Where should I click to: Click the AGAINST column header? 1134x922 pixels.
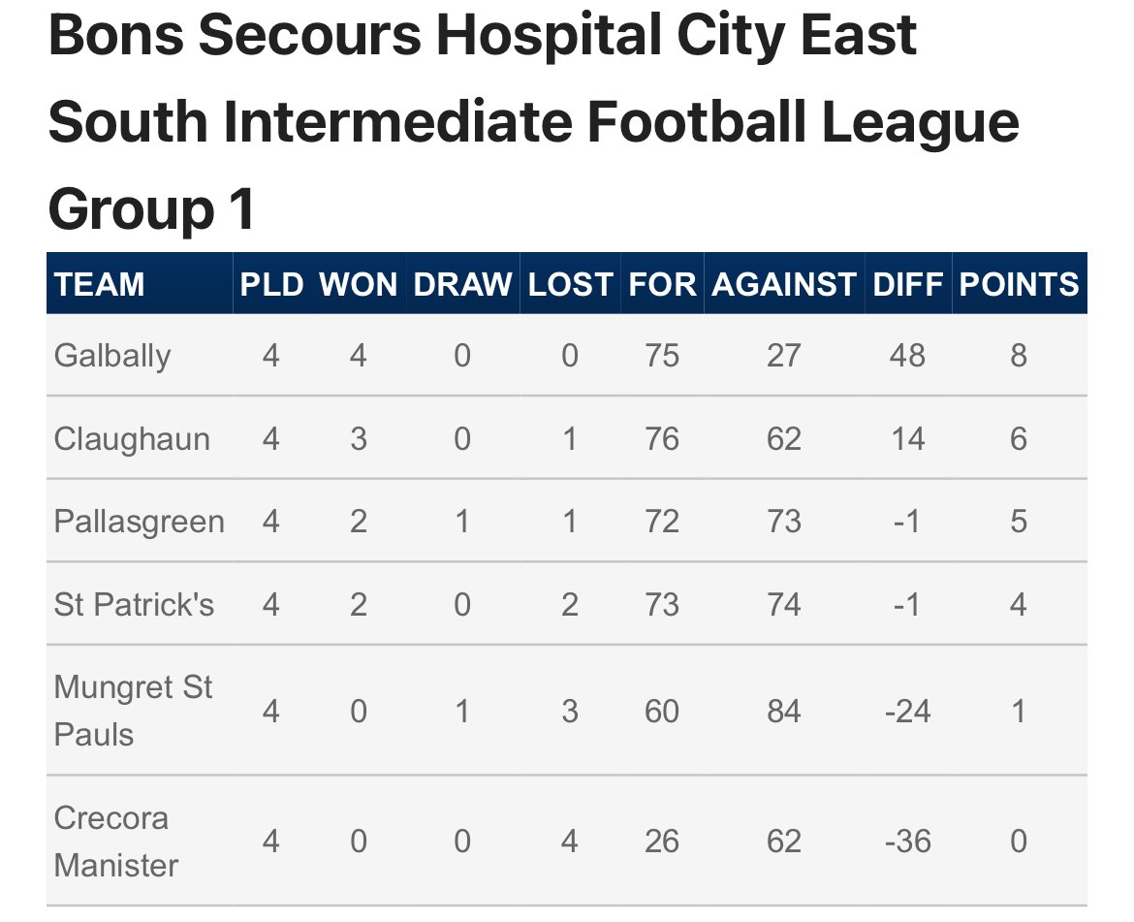785,284
